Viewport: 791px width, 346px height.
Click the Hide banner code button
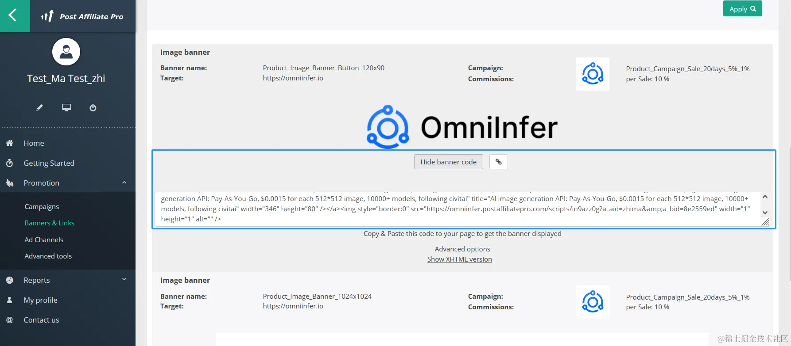pyautogui.click(x=449, y=162)
